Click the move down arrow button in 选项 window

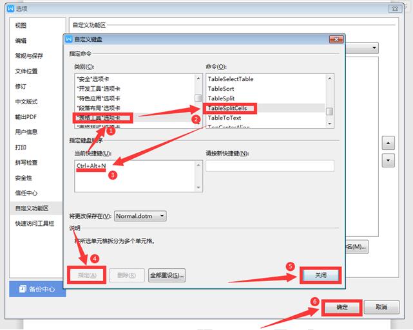389,160
